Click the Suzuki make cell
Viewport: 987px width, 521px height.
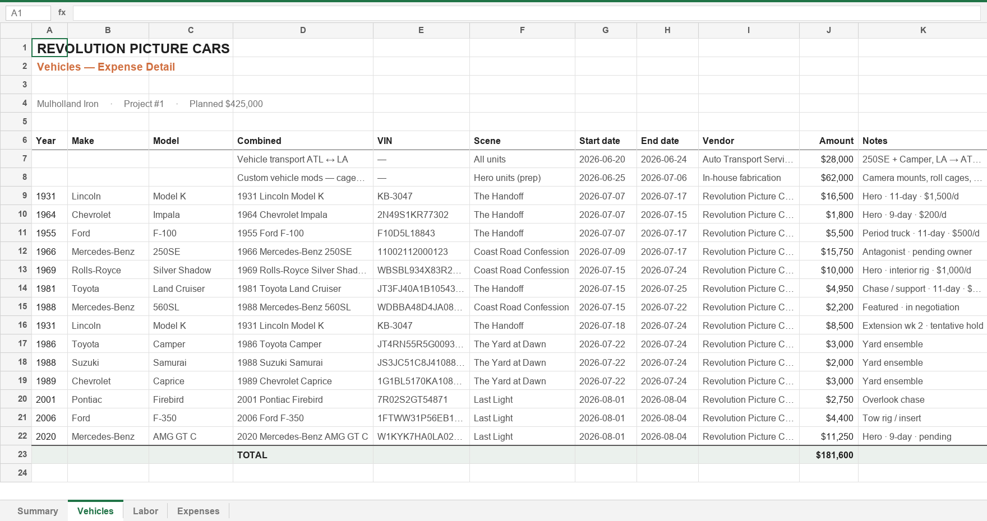(108, 362)
